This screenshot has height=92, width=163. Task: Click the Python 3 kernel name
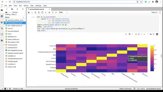(x=154, y=12)
